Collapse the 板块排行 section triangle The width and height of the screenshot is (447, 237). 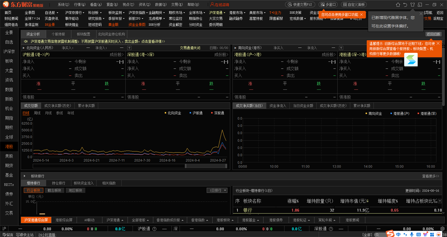[25, 176]
